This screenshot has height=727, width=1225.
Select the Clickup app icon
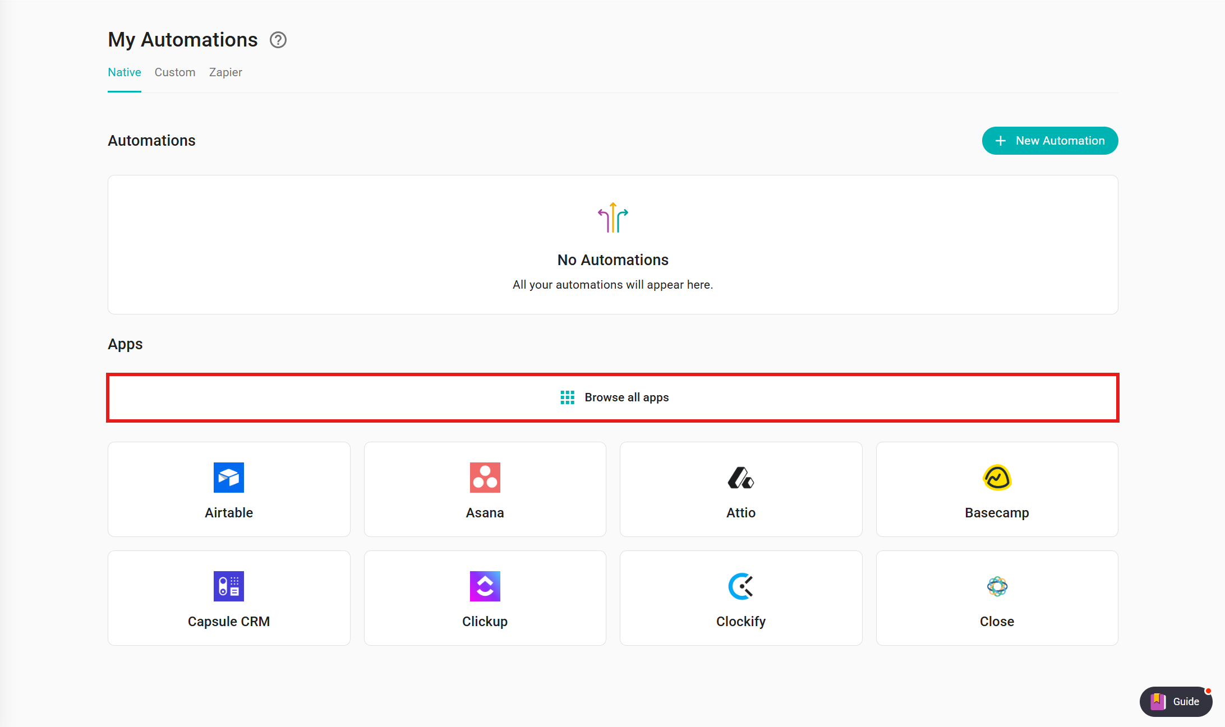pos(485,586)
